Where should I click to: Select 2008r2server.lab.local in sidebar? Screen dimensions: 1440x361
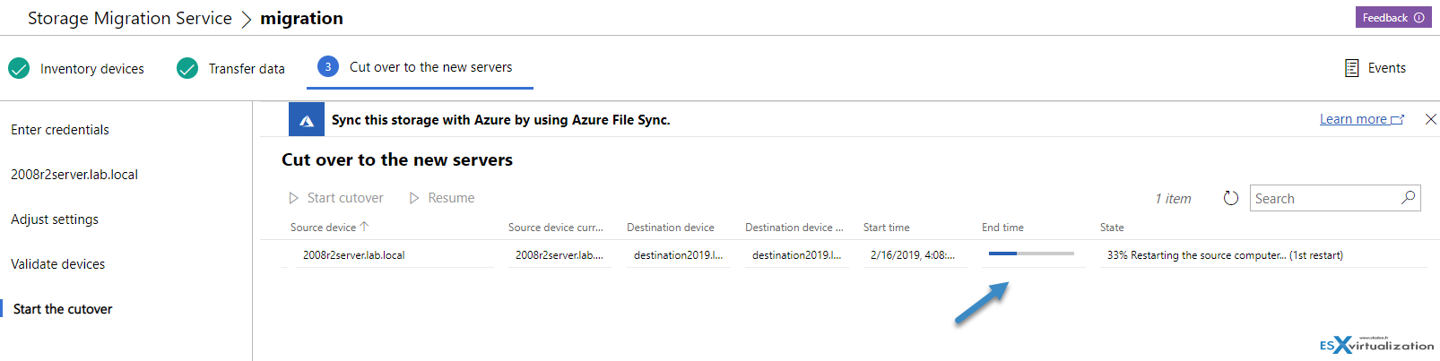(74, 175)
